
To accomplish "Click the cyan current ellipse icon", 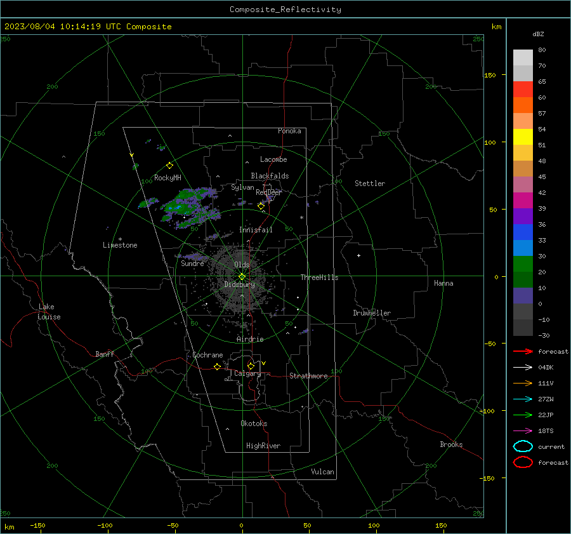I will click(523, 446).
